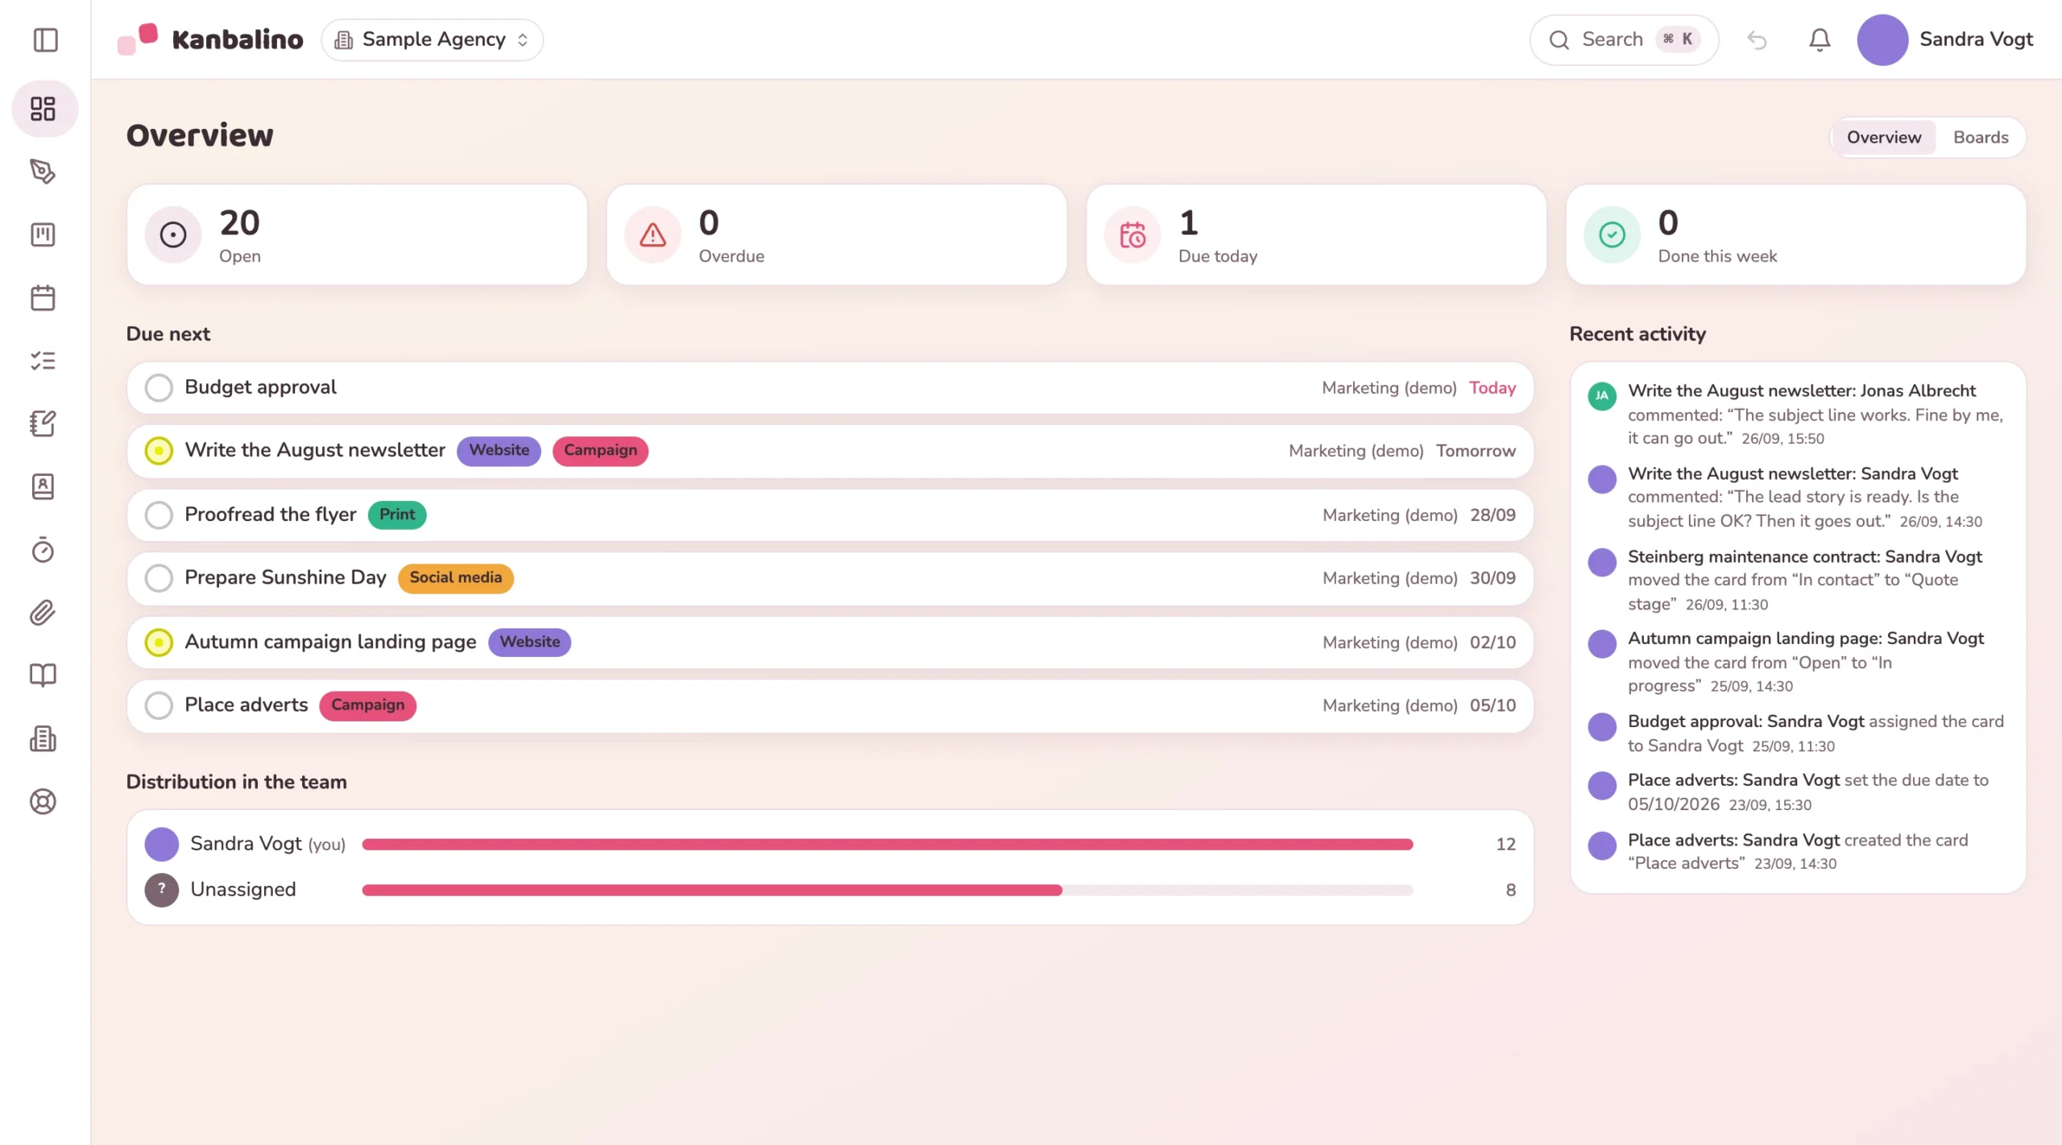Open the 0 Done this week card
The image size is (2062, 1145).
click(1796, 234)
